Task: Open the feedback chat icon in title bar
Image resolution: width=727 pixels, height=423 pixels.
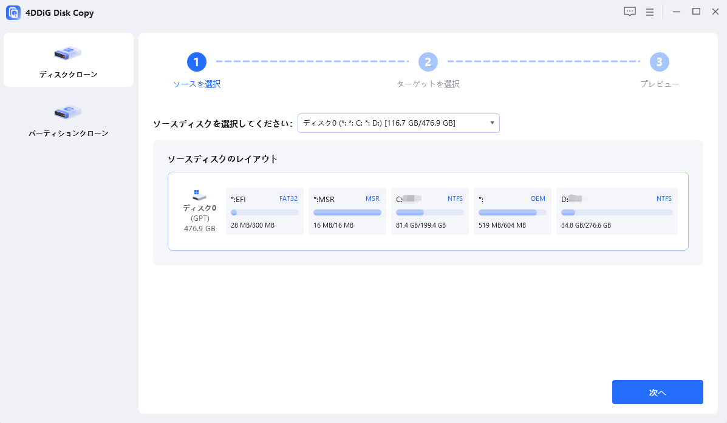Action: click(x=630, y=12)
